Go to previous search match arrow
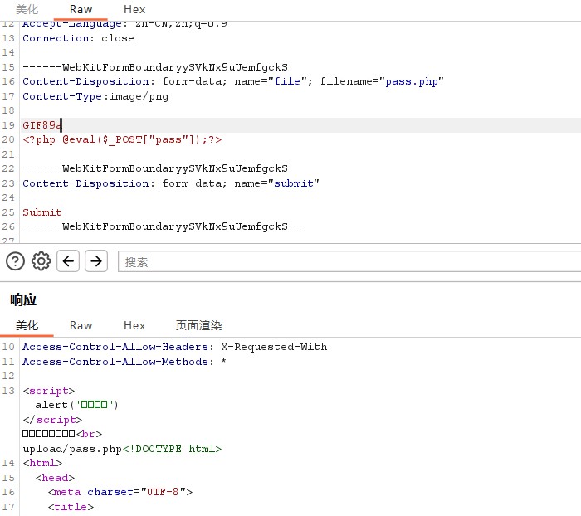 coord(68,261)
